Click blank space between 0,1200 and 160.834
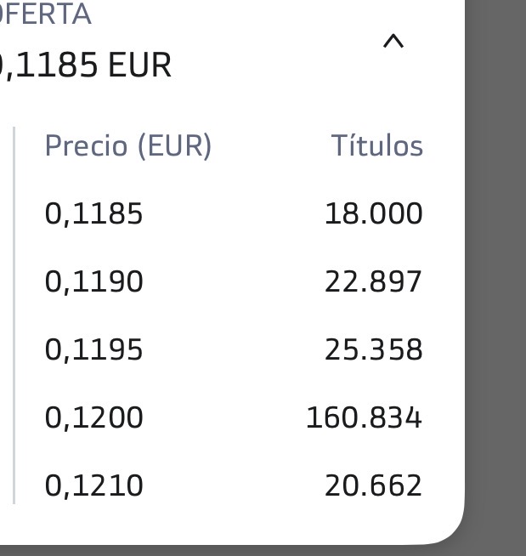Viewport: 526px width, 556px height. pyautogui.click(x=224, y=417)
